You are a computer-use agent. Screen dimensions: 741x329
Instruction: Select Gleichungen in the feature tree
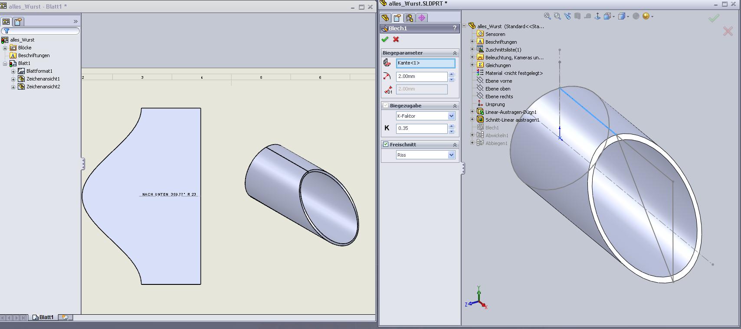pyautogui.click(x=498, y=65)
